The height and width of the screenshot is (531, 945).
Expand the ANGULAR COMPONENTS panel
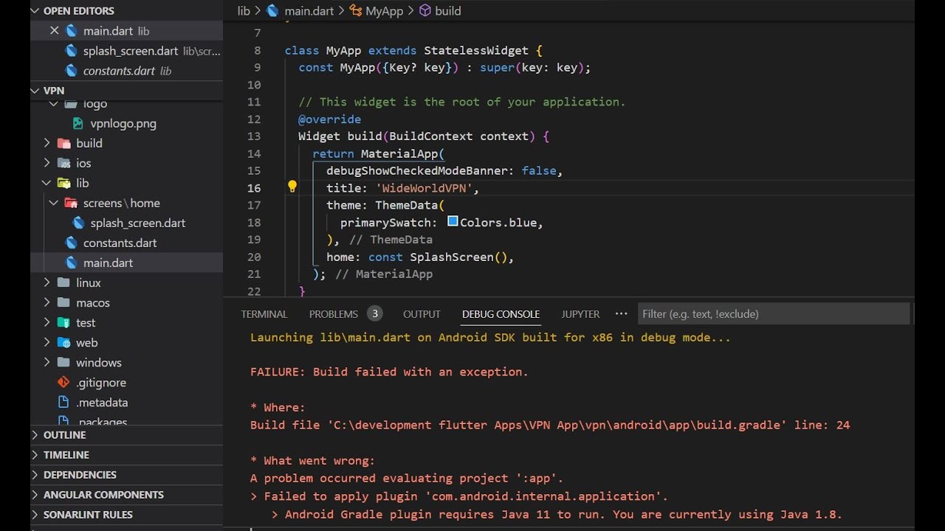35,495
